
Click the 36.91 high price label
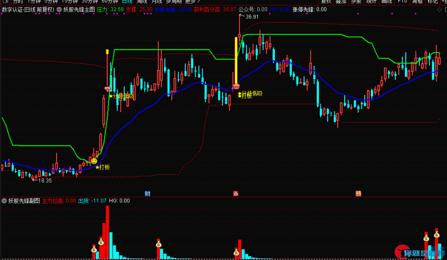pyautogui.click(x=252, y=16)
